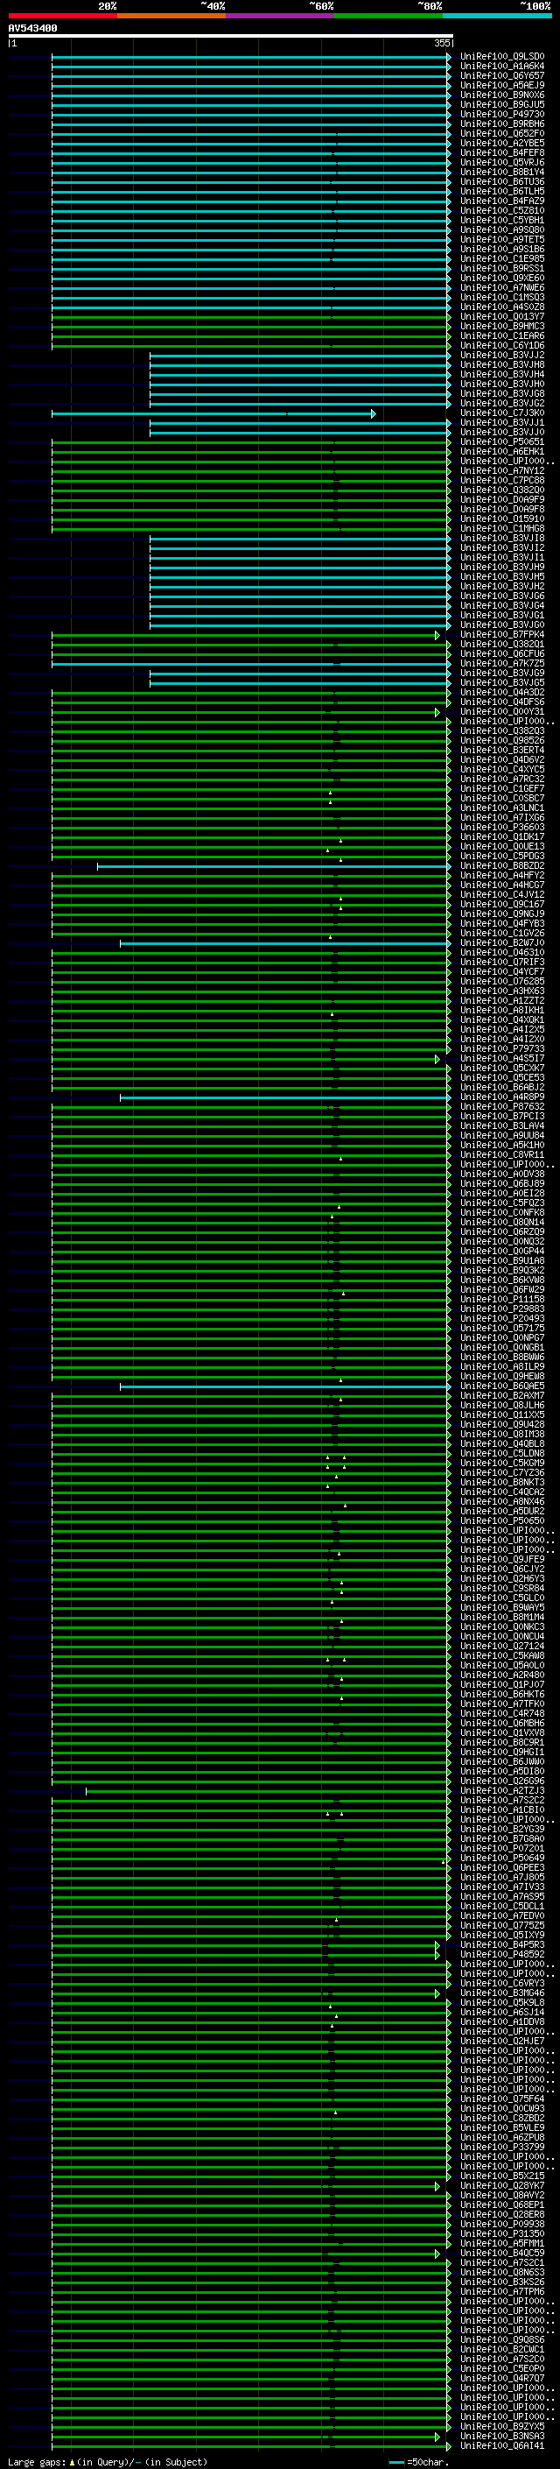Image resolution: width=560 pixels, height=2469 pixels.
Task: Select hit label UniRef100_Q1VXV8
Action: tap(502, 1732)
